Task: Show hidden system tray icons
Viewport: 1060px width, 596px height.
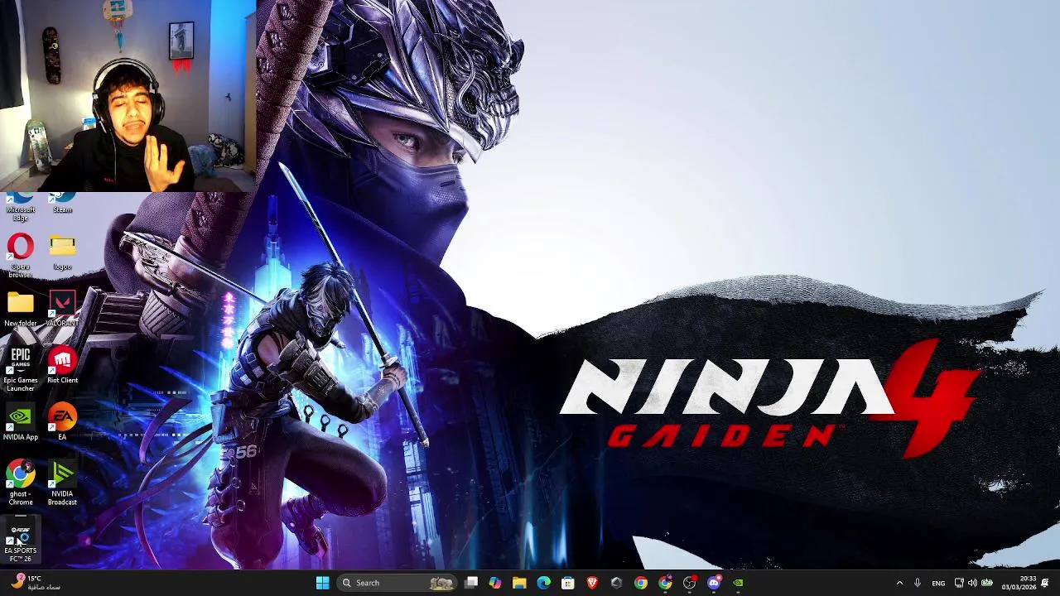Action: coord(899,583)
